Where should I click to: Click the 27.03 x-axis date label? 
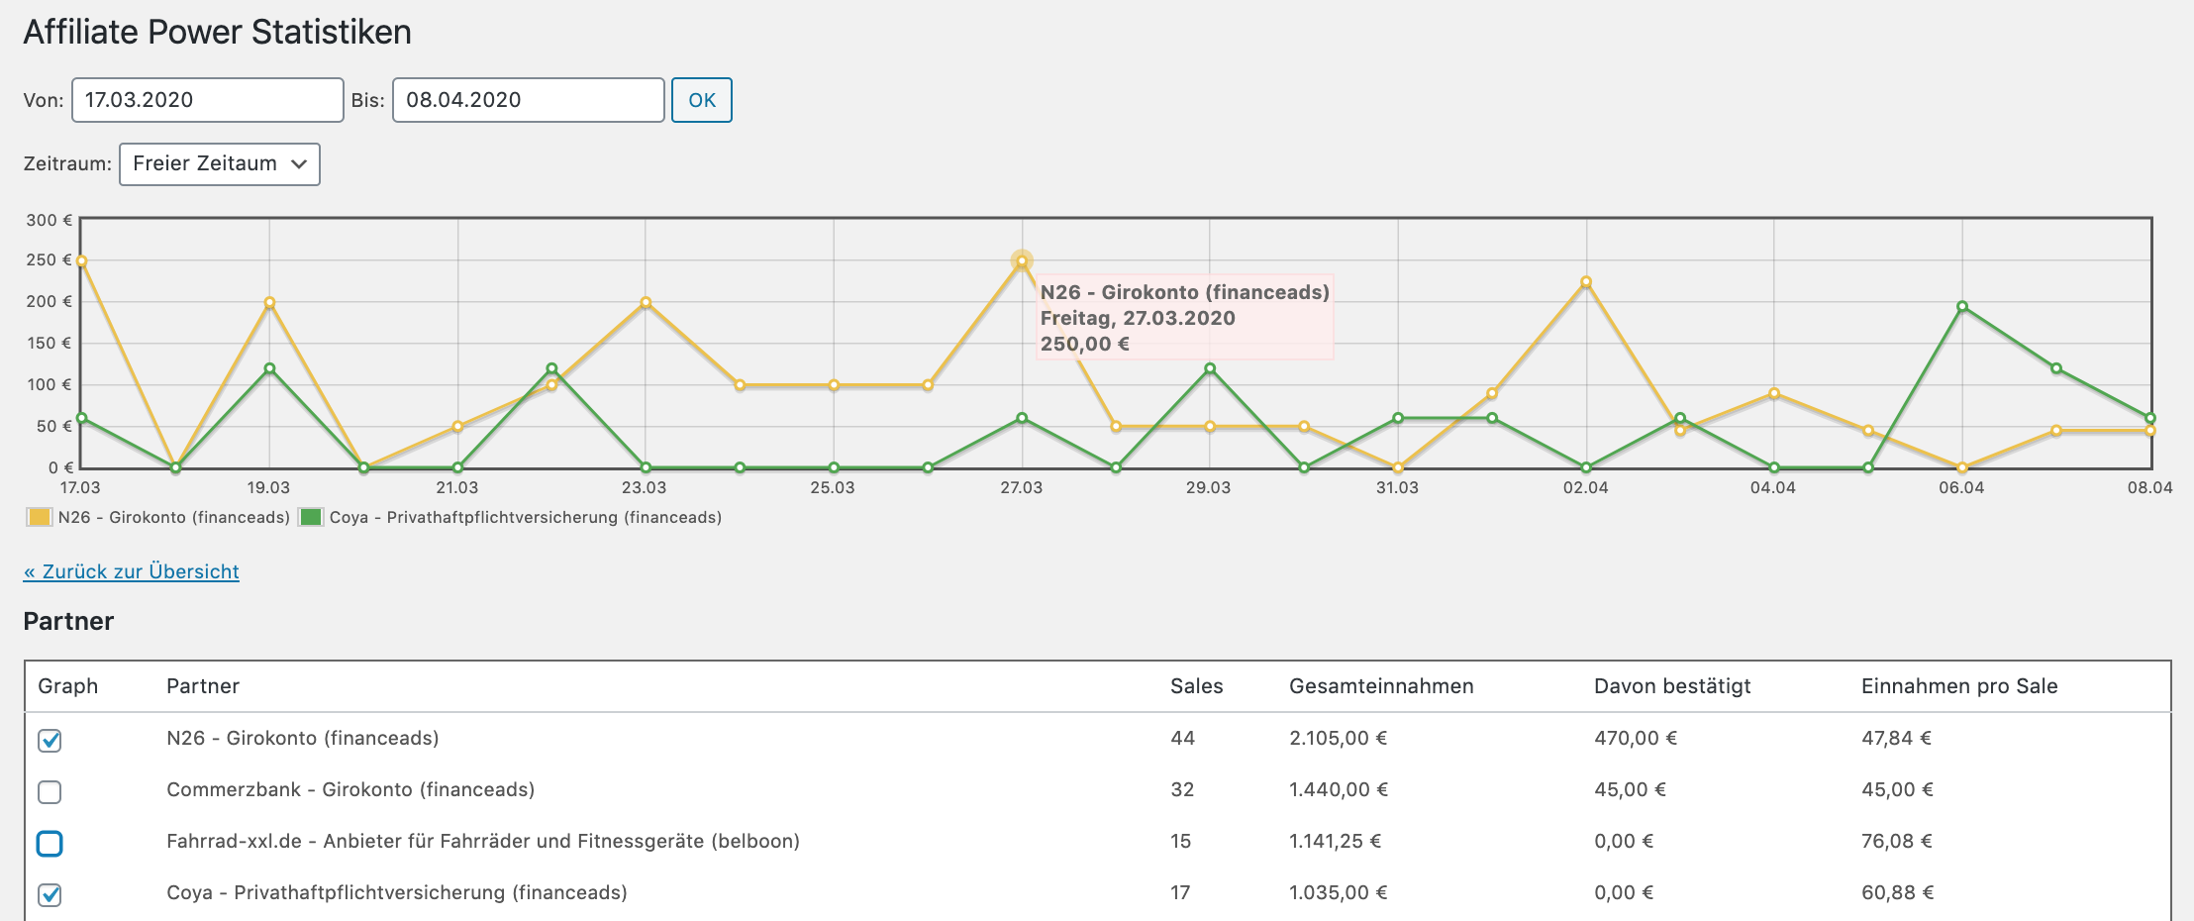click(x=1022, y=487)
